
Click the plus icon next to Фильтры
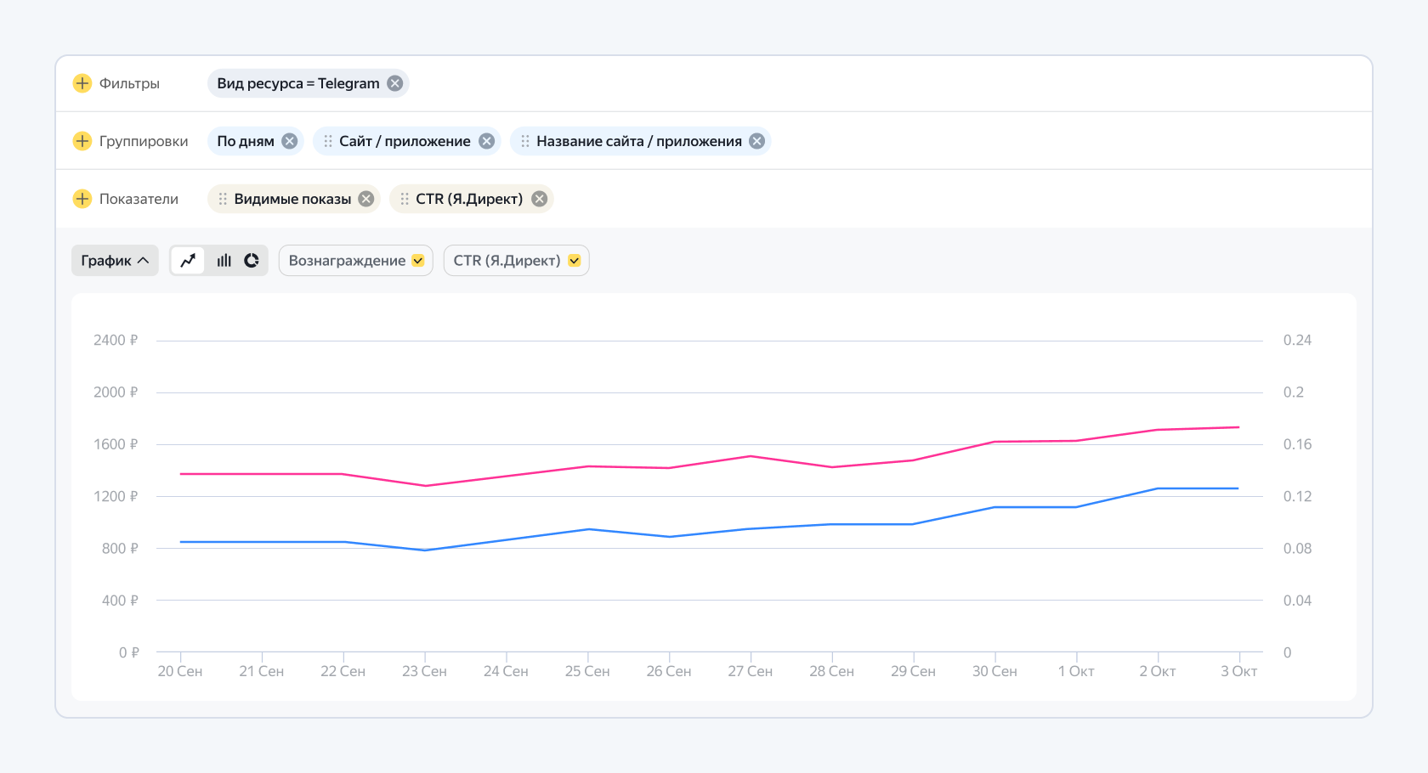click(x=82, y=83)
